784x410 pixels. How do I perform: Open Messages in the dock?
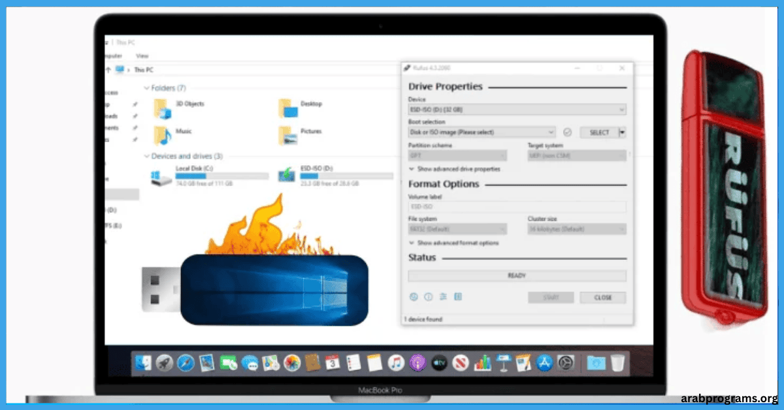pos(249,363)
